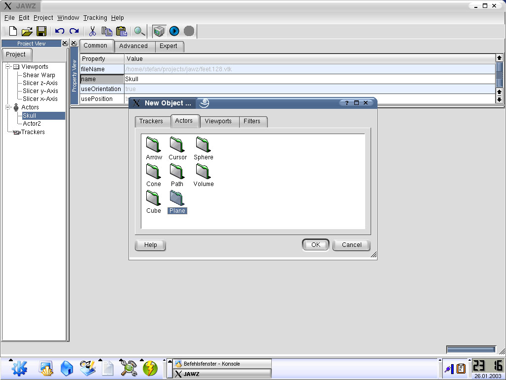Select the Volume actor icon
This screenshot has height=380, width=506.
click(203, 172)
